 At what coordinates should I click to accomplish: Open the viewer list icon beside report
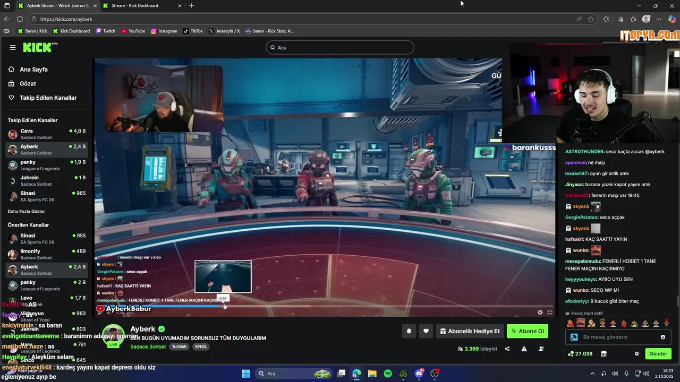(x=541, y=349)
